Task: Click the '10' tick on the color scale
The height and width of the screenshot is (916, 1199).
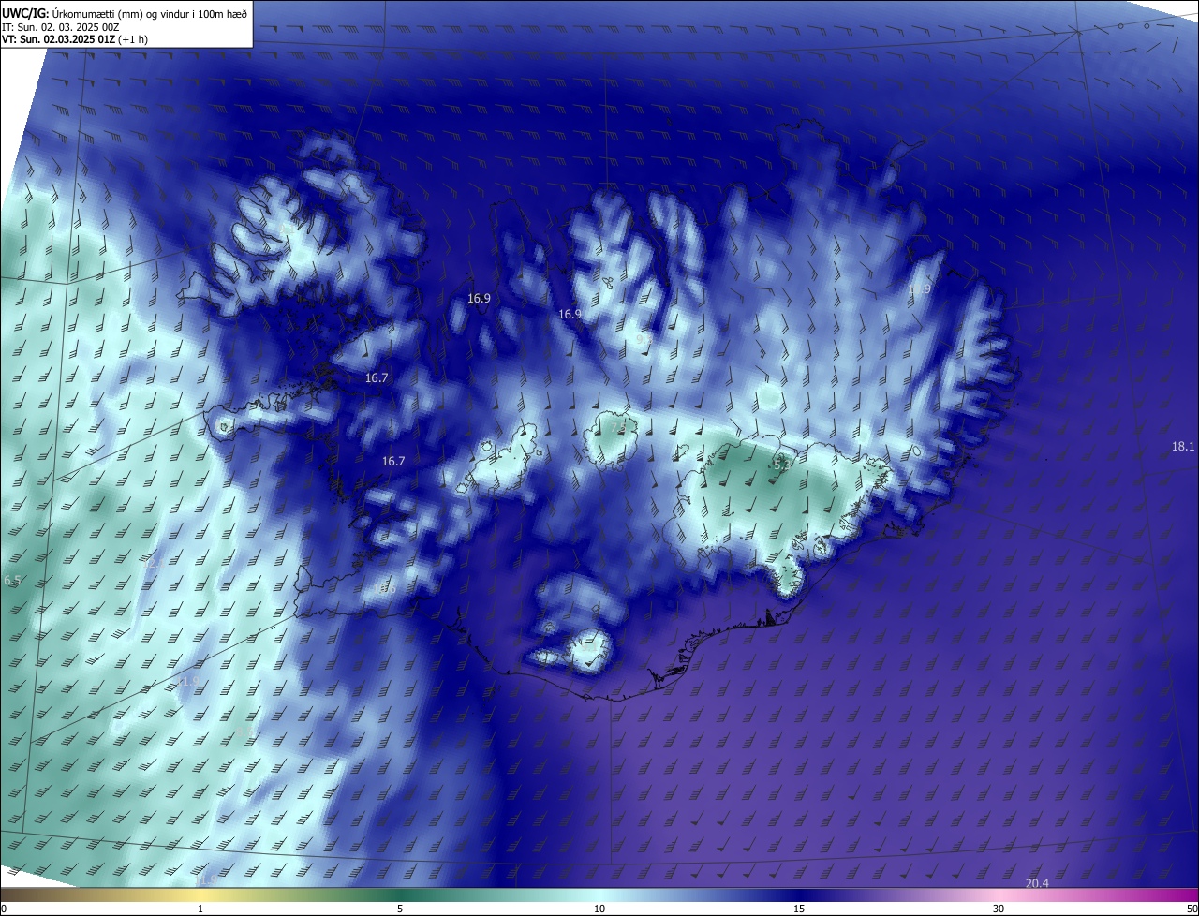Action: [x=599, y=909]
